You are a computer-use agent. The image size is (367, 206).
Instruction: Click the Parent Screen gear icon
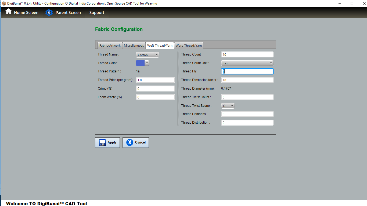(49, 13)
